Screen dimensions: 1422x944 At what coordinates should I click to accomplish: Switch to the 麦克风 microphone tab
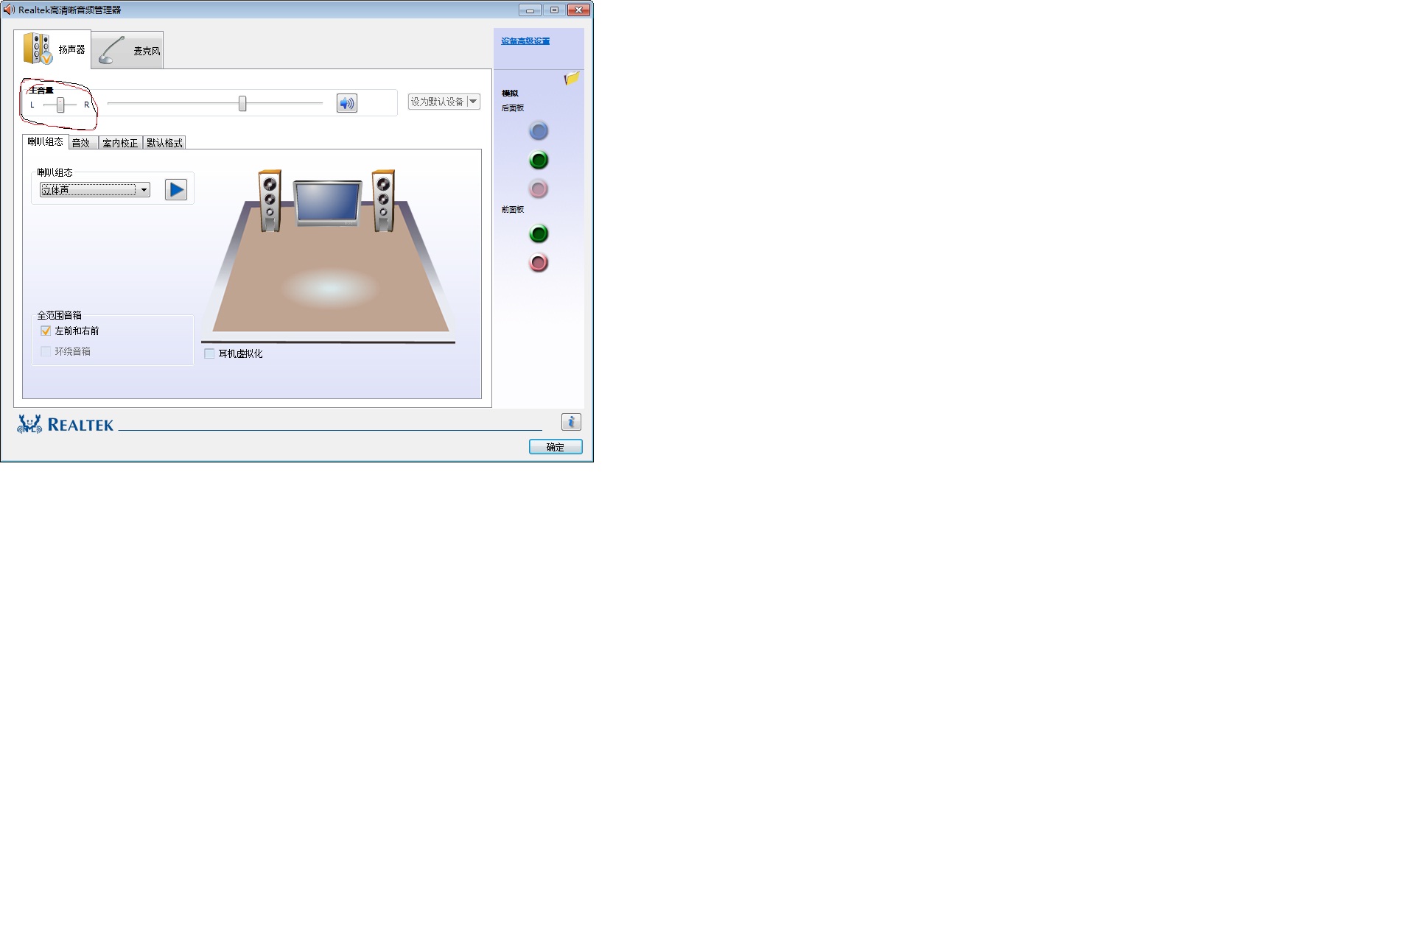point(128,50)
